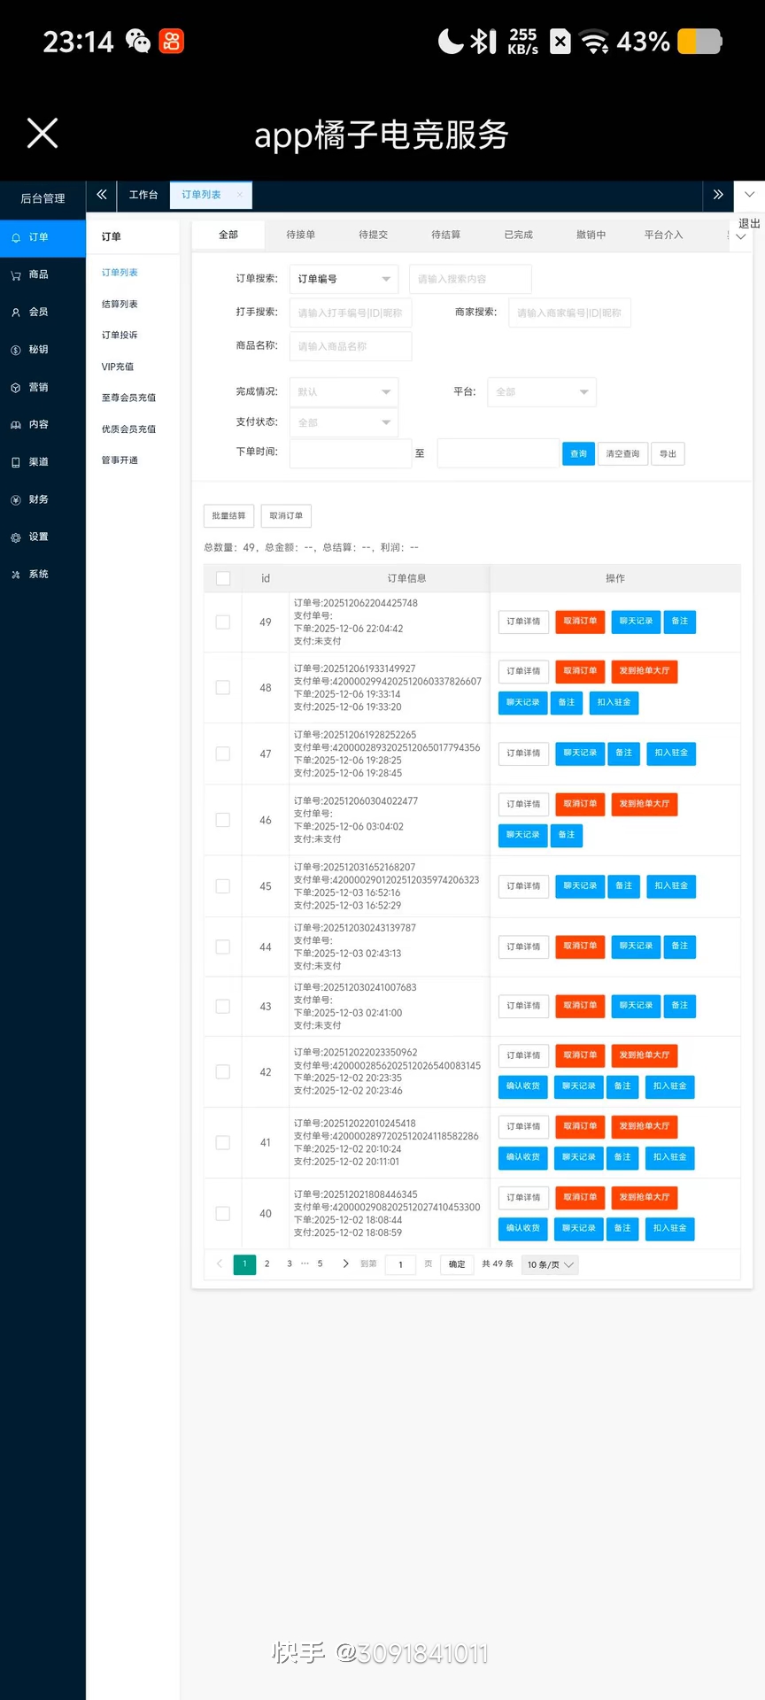Viewport: 765px width, 1700px height.
Task: Click 取消订单 for order 49
Action: click(581, 622)
